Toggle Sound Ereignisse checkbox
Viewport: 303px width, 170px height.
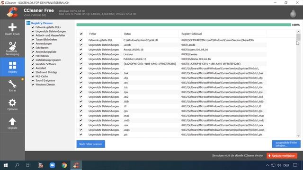pyautogui.click(x=33, y=80)
